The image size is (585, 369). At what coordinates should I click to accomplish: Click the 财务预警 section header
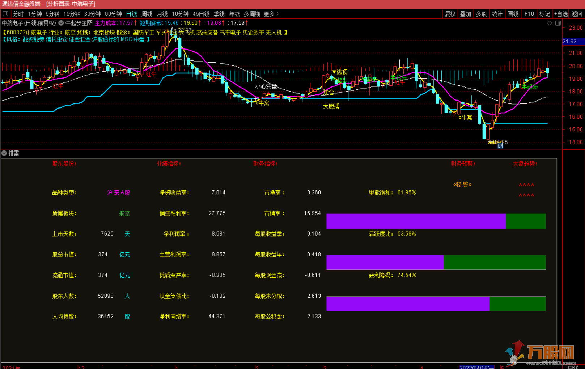(x=463, y=164)
